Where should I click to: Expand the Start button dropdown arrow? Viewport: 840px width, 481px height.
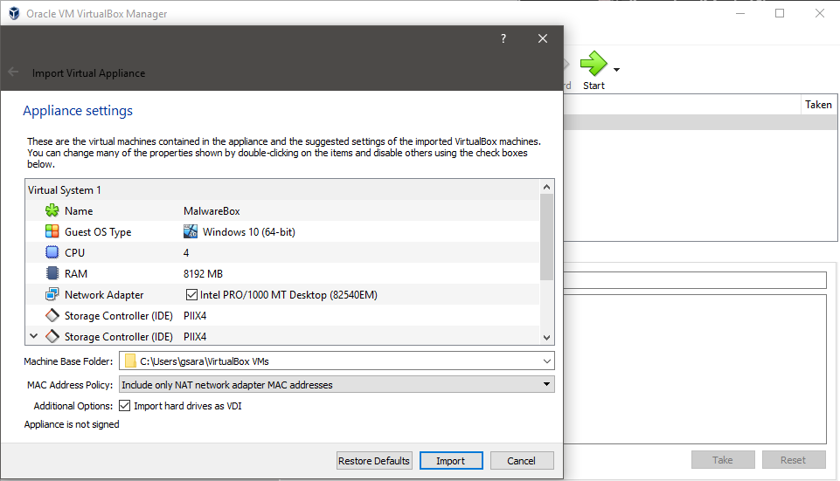[x=617, y=70]
